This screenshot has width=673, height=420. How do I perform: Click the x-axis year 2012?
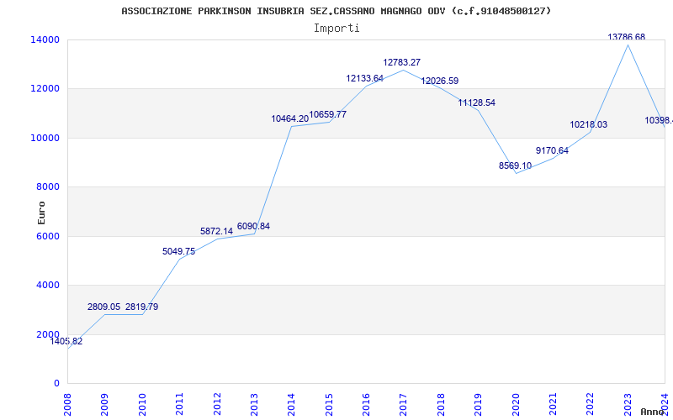217,404
